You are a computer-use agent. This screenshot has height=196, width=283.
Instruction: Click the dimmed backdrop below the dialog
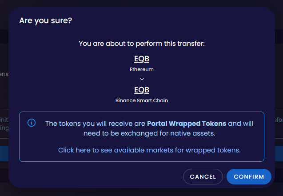click(x=141, y=192)
